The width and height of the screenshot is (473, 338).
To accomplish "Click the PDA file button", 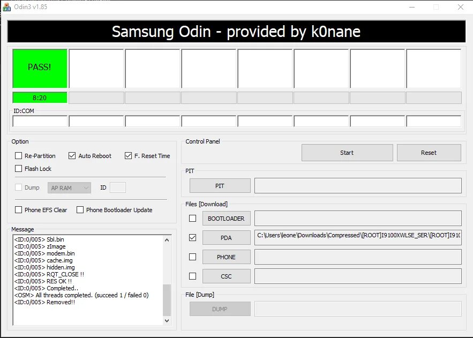I will 226,238.
